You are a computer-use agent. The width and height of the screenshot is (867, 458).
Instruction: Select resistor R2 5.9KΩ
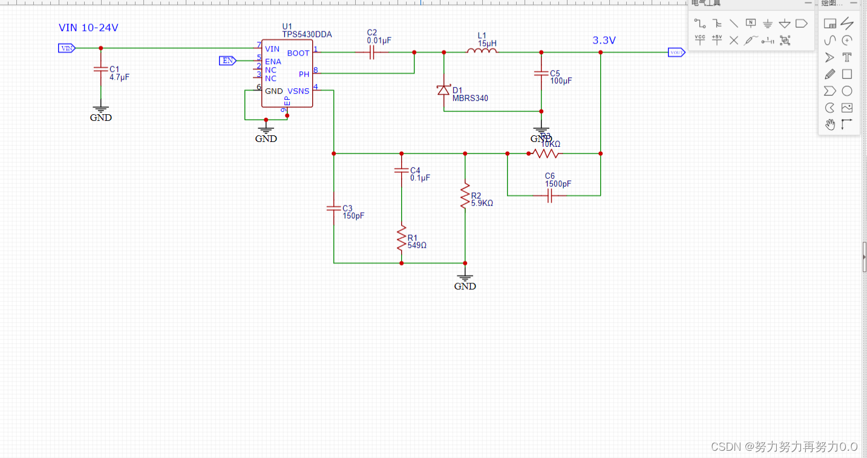coord(465,196)
